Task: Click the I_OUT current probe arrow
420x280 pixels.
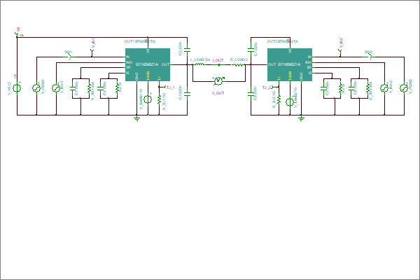Action: (x=219, y=64)
